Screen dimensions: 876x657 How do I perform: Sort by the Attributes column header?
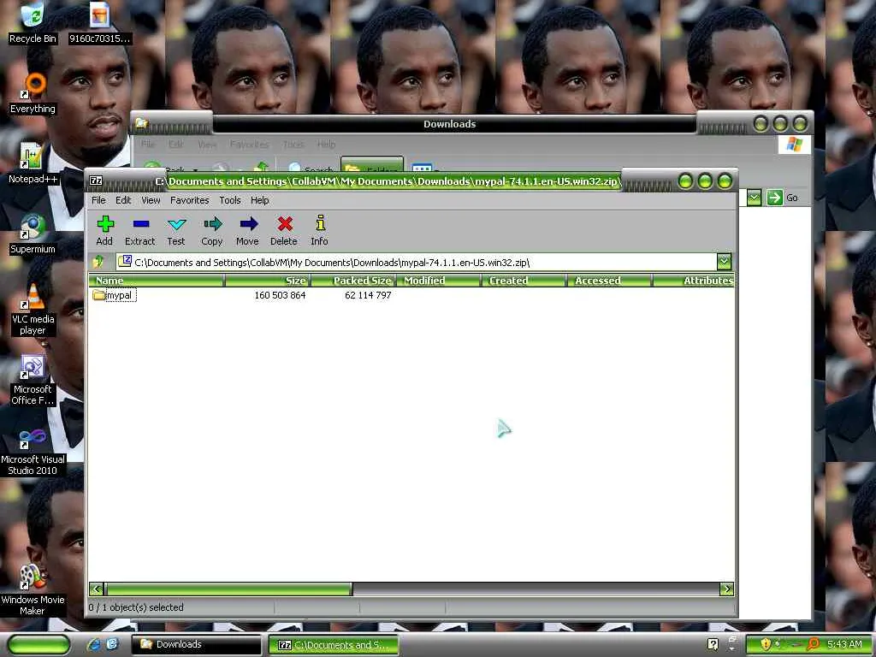click(693, 281)
